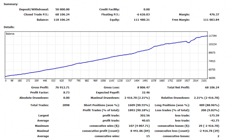Select the average consecutive wins value 15
Viewport: 231px width, 139px height.
pyautogui.click(x=148, y=136)
